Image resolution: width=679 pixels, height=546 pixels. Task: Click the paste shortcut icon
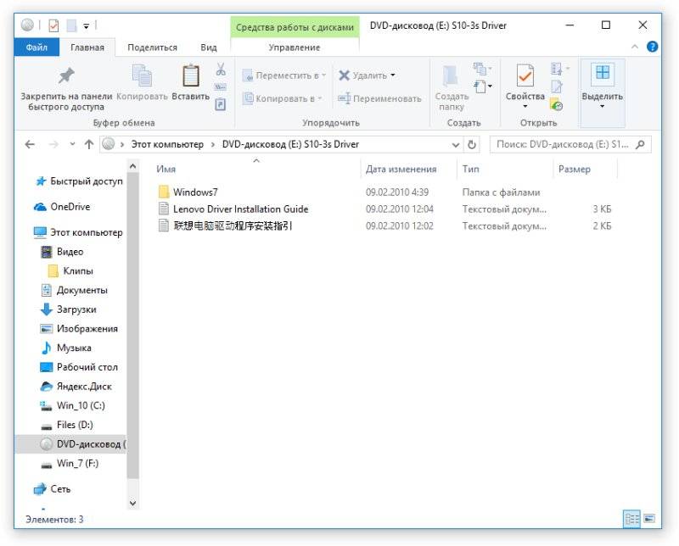tap(221, 104)
